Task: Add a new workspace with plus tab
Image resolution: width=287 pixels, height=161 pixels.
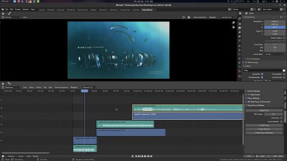Action: [x=155, y=10]
